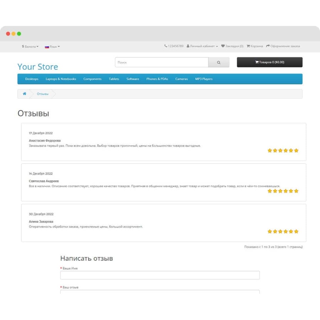Click the yellow minimize window dot

pyautogui.click(x=14, y=34)
